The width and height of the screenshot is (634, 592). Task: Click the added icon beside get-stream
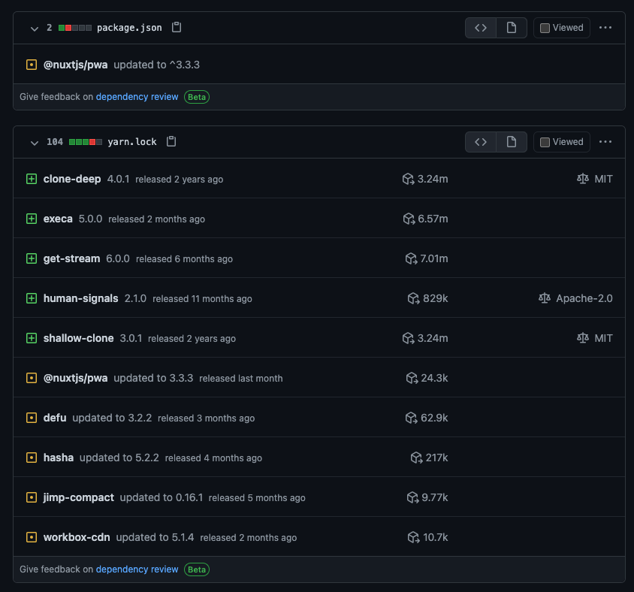(32, 258)
